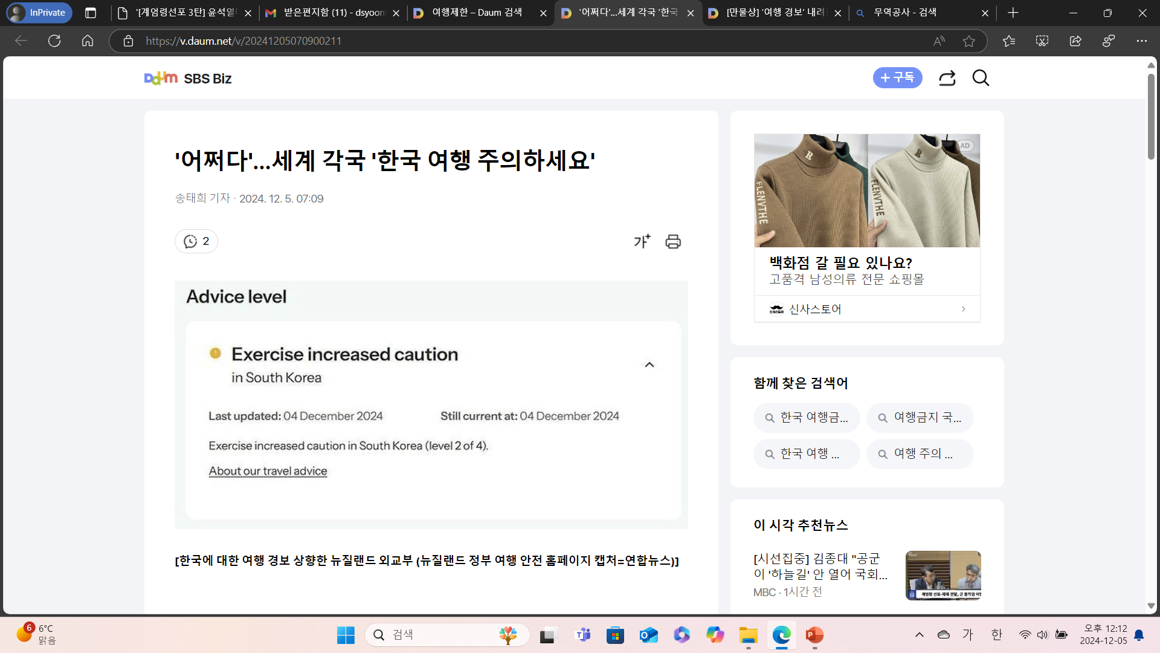Open the Daum search magnifier icon

click(x=981, y=78)
